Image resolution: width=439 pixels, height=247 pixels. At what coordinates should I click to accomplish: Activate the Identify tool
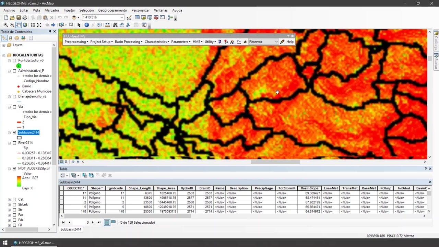(x=86, y=25)
